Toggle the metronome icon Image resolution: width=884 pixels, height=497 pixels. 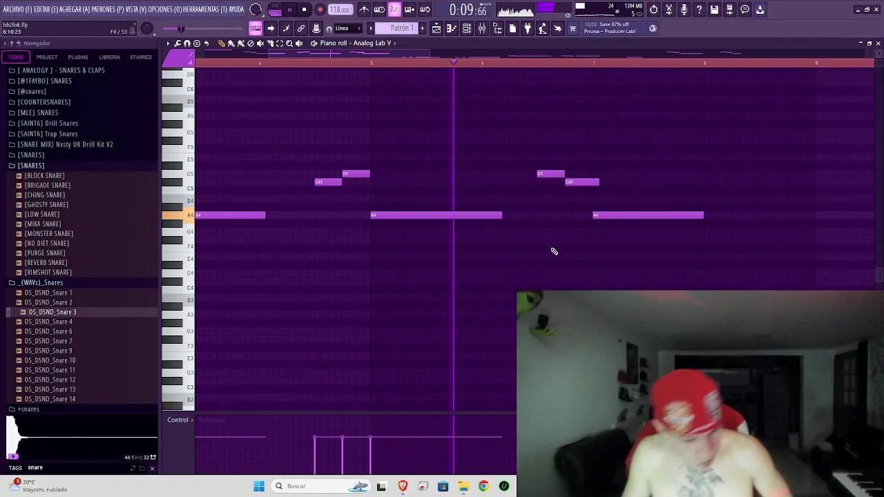pos(364,10)
